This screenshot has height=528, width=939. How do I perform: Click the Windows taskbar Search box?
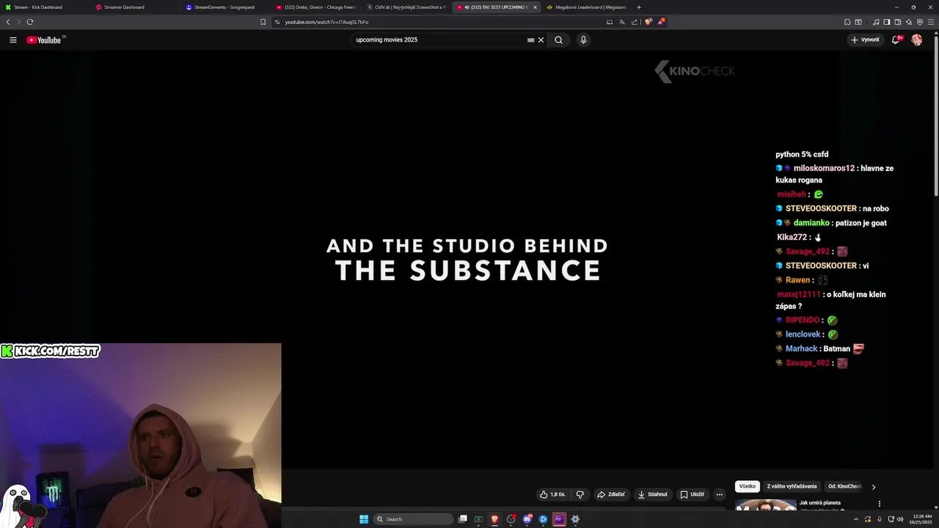(414, 519)
